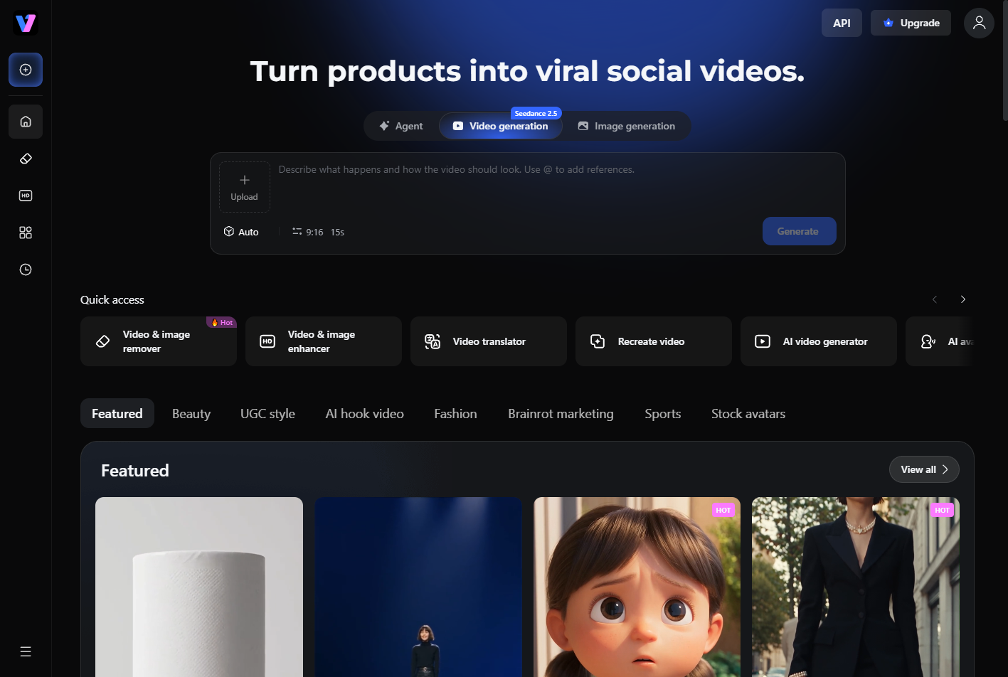The width and height of the screenshot is (1008, 677).
Task: Go to Home via sidebar house icon
Action: coord(26,122)
